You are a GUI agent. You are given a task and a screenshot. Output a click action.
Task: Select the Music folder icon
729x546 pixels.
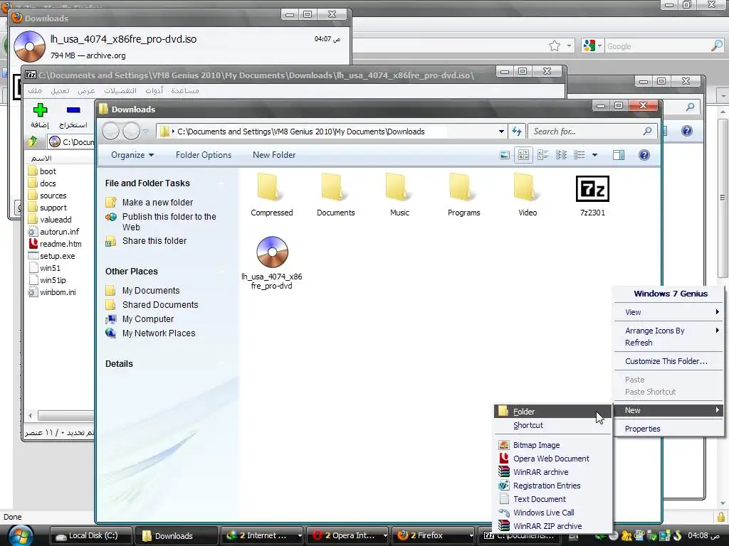(x=399, y=188)
